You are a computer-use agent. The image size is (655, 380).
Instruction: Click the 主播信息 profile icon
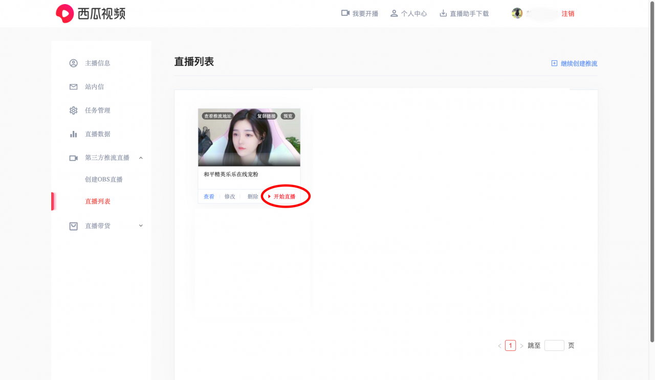[x=74, y=63]
